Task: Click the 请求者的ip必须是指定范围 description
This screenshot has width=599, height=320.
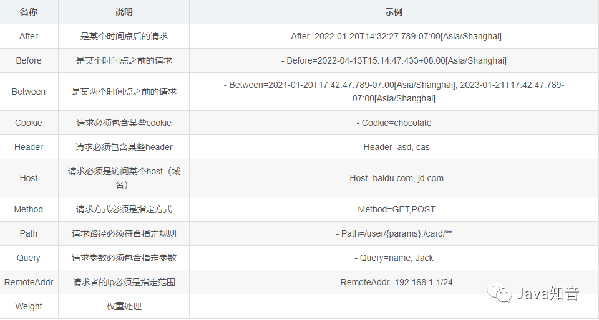Action: 124,282
